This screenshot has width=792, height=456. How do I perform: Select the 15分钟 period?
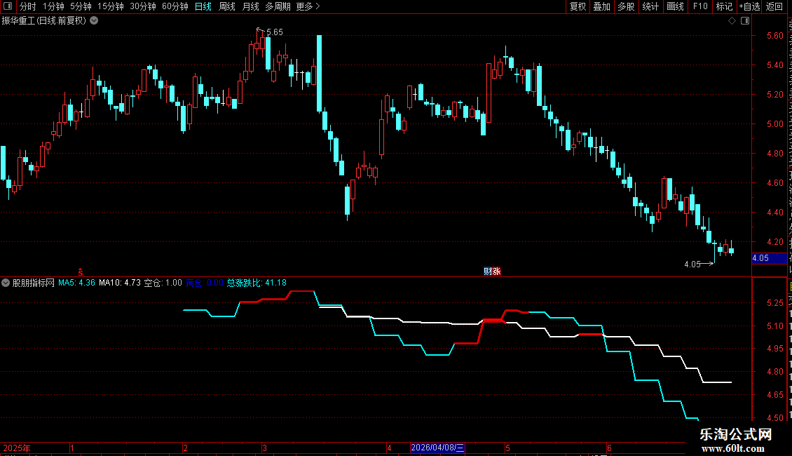(111, 6)
